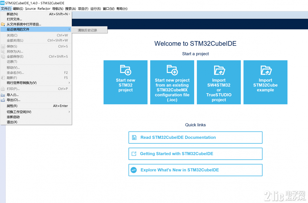
Task: Click the refresh icon next to 刷新(F)
Action: pyautogui.click(x=3, y=78)
